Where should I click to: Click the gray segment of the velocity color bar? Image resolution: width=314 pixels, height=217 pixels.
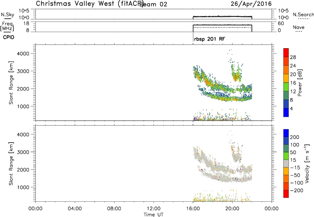(286, 163)
